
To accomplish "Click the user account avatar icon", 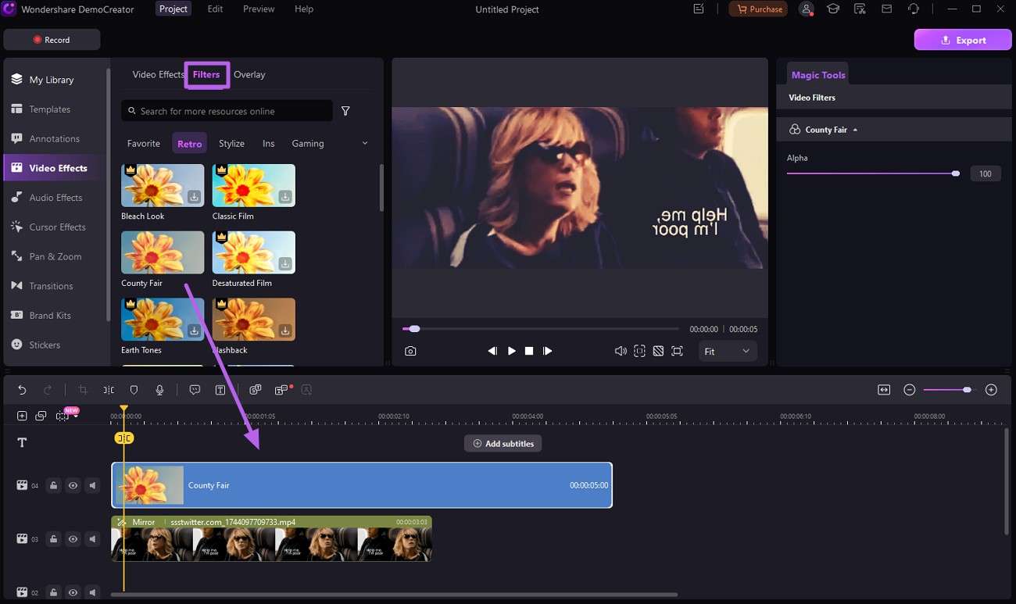I will 807,9.
